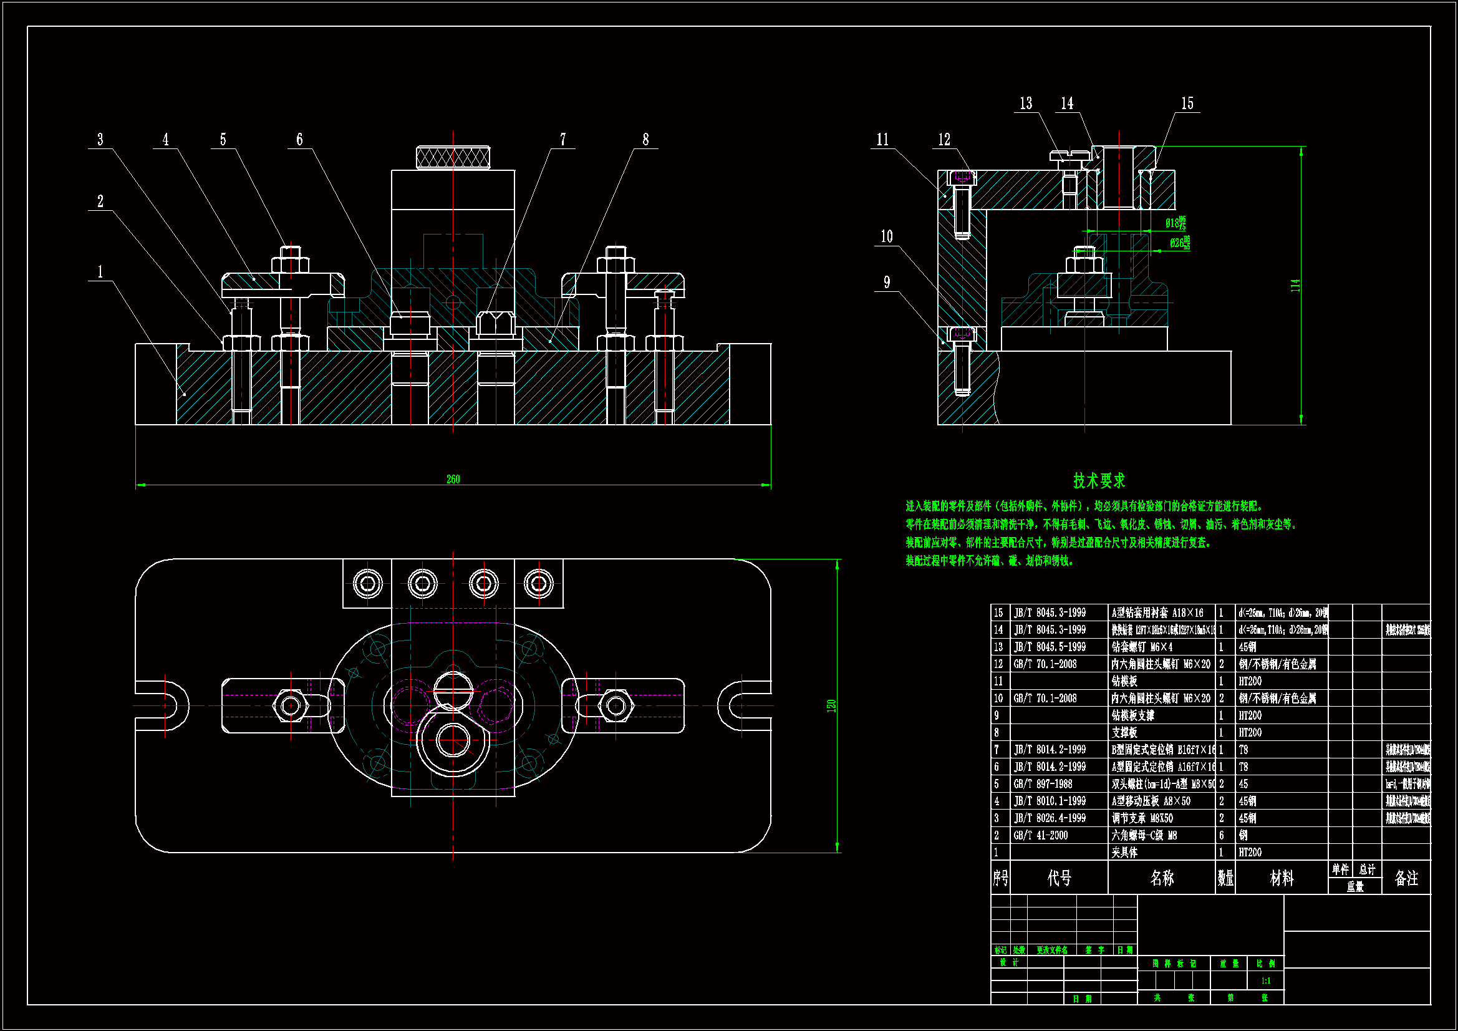Click the 材料 column header
The image size is (1458, 1031).
click(x=1281, y=878)
